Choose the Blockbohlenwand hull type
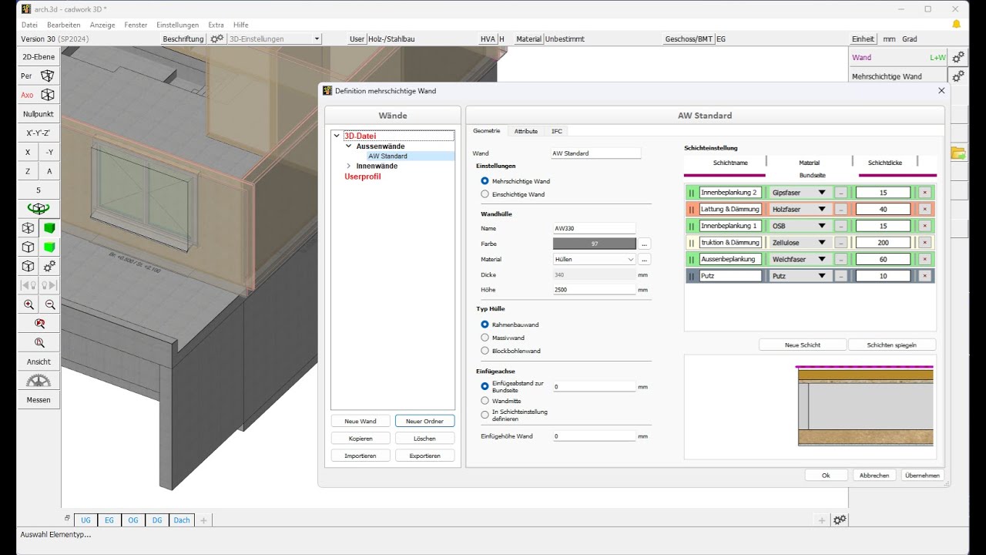Image resolution: width=986 pixels, height=555 pixels. pyautogui.click(x=485, y=351)
